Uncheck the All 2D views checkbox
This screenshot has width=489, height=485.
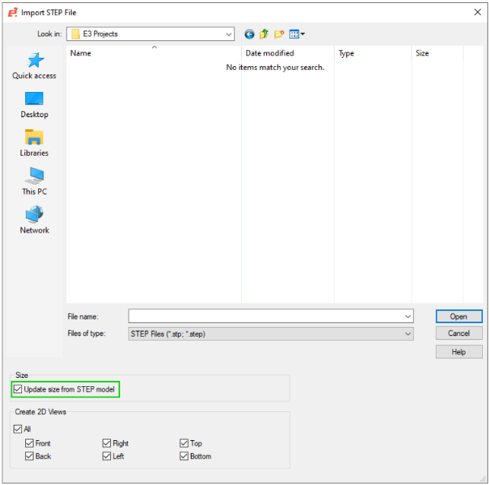(x=18, y=430)
